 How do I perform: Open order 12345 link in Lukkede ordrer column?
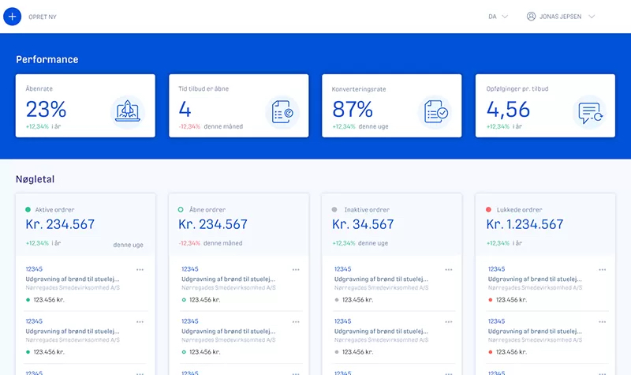pyautogui.click(x=495, y=269)
